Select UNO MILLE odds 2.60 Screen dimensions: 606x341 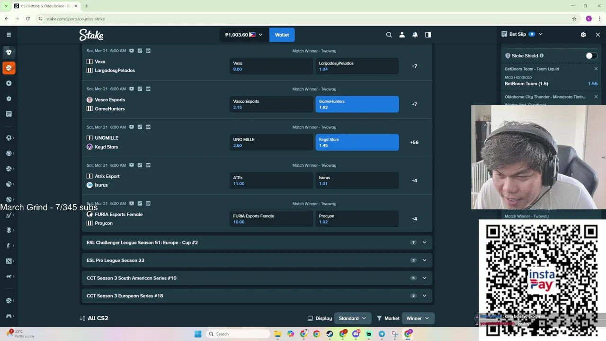[271, 142]
